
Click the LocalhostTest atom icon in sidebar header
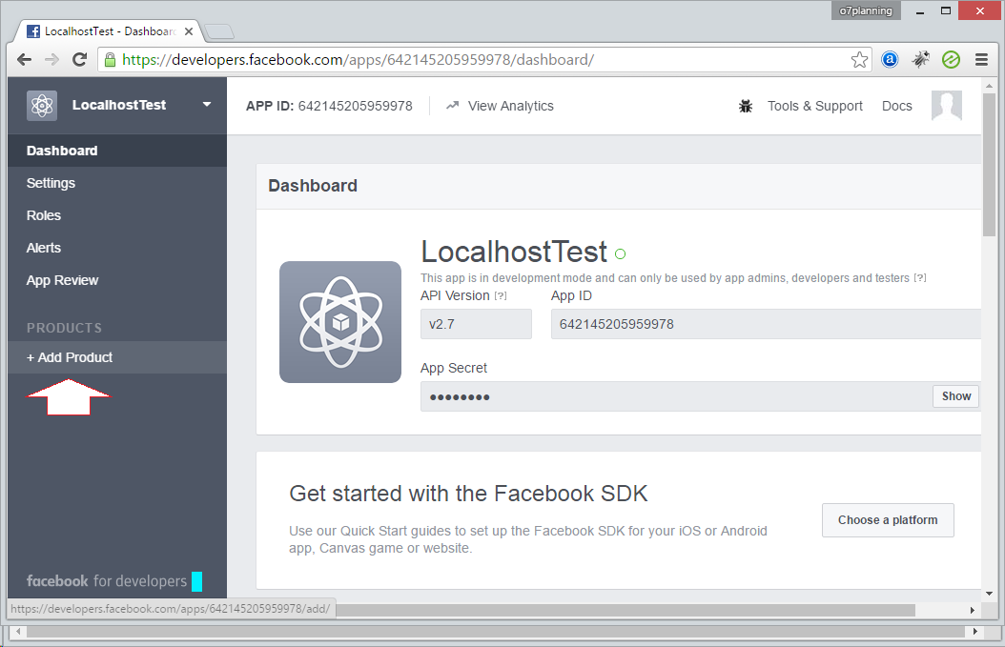[x=42, y=105]
